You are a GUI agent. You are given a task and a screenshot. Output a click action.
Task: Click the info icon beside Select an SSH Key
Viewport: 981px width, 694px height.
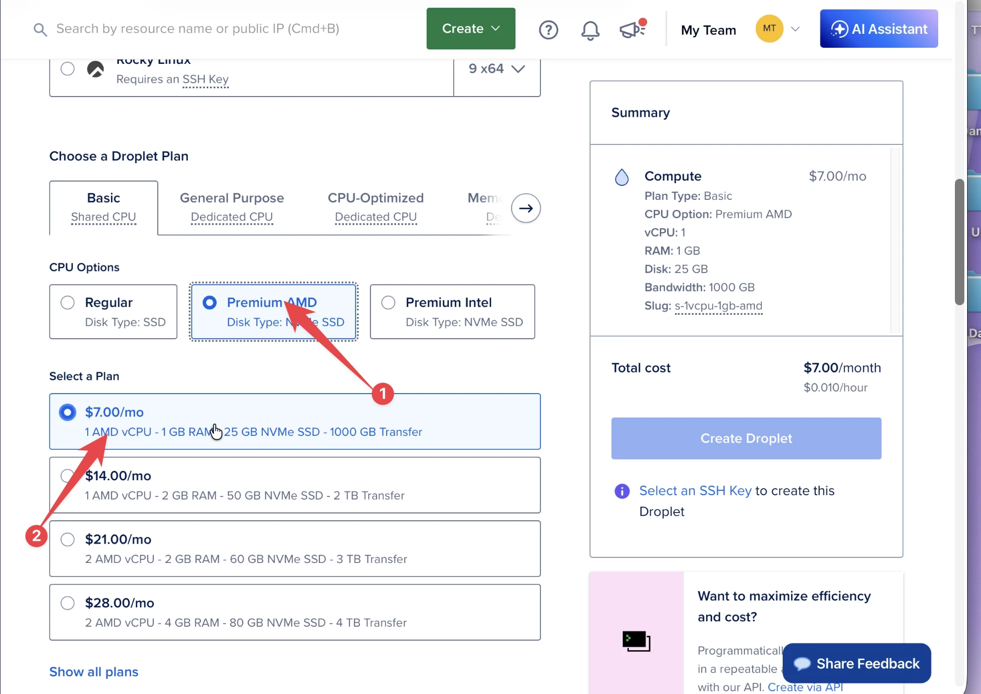pyautogui.click(x=622, y=491)
